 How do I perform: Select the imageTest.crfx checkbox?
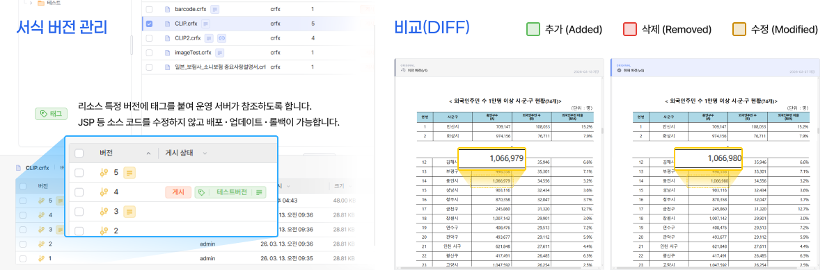149,53
